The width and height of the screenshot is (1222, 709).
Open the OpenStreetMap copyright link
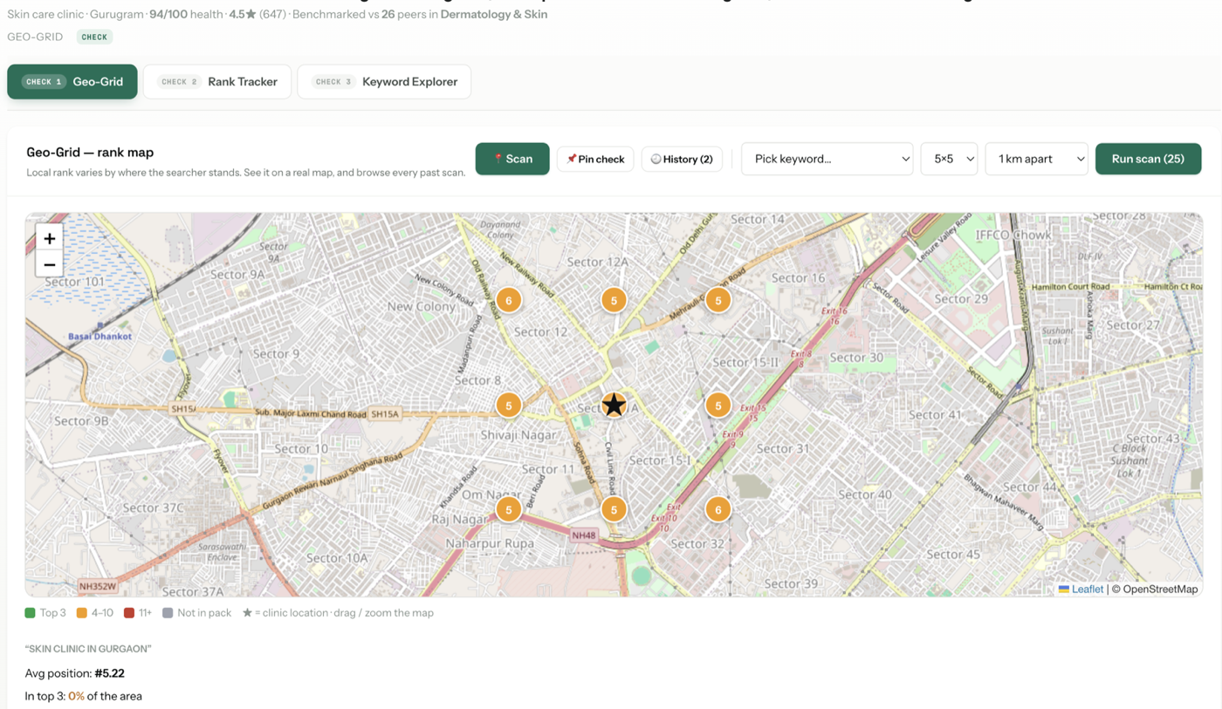coord(1160,590)
